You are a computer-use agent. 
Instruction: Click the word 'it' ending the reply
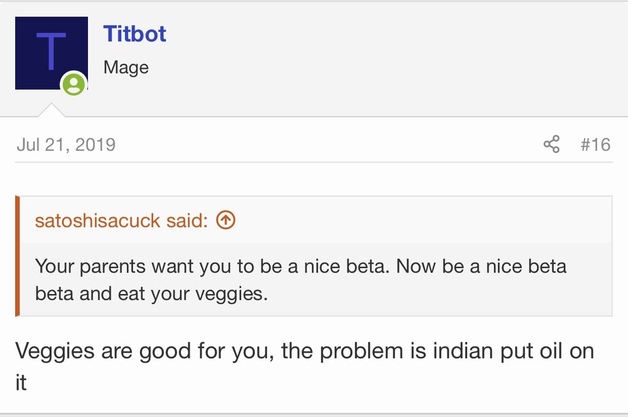pyautogui.click(x=21, y=382)
